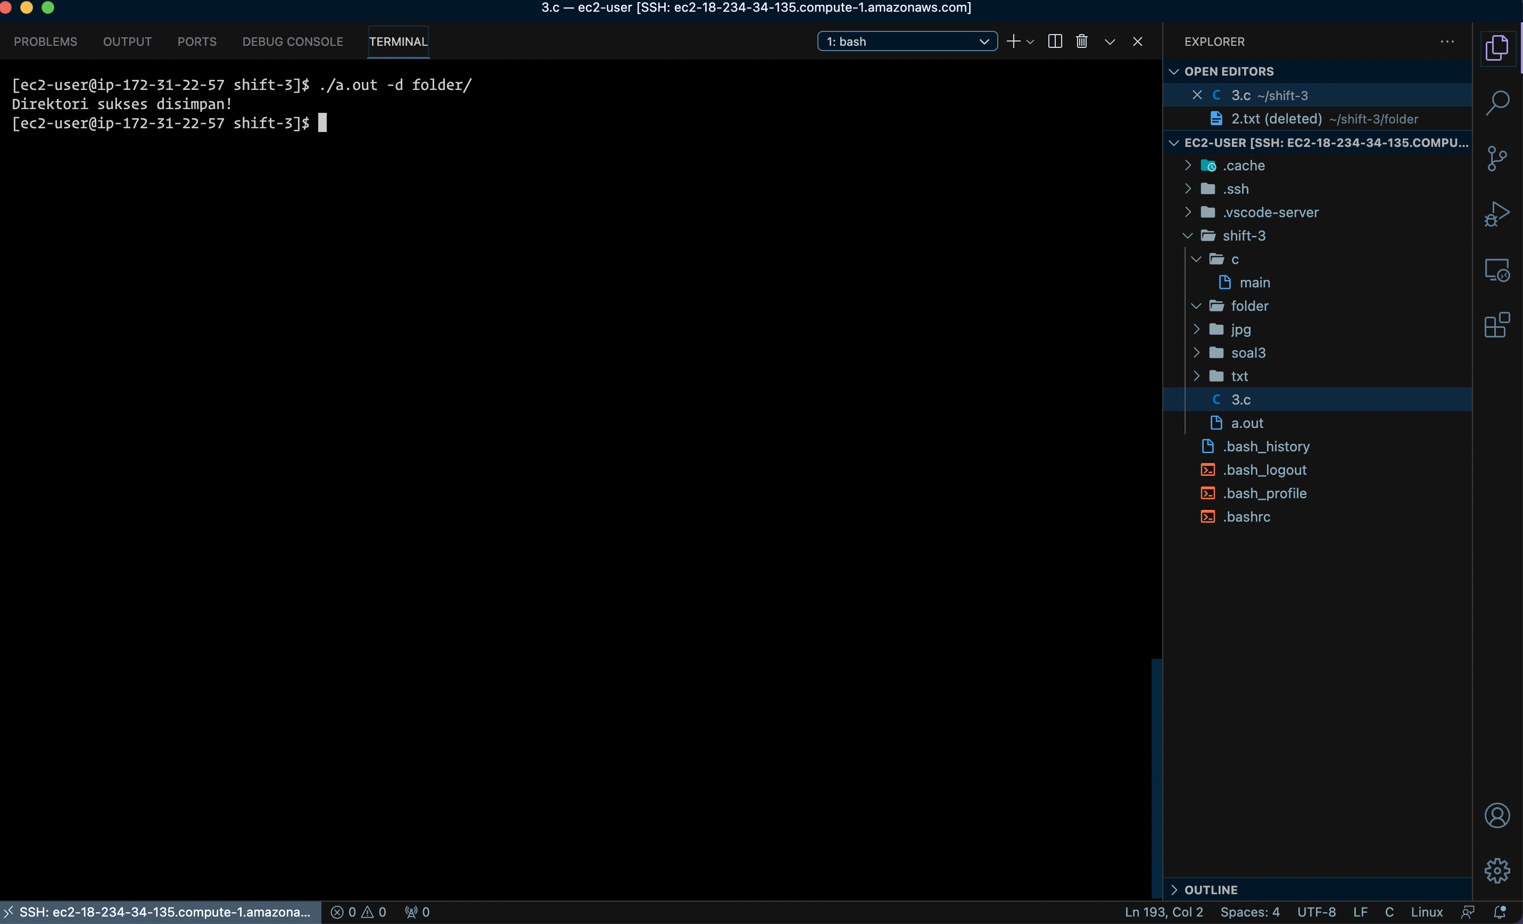This screenshot has width=1523, height=924.
Task: Expand the OUTLINE section
Action: coord(1210,889)
